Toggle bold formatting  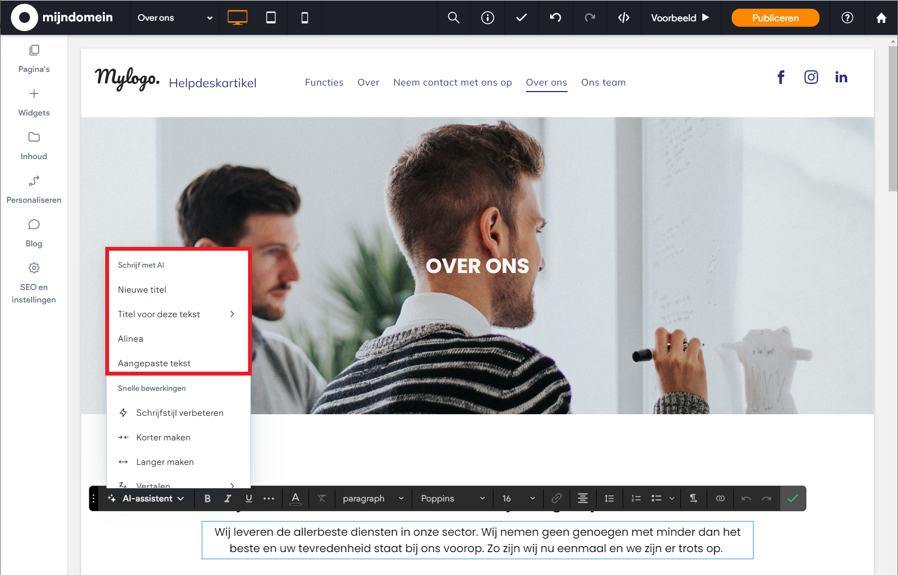coord(207,498)
